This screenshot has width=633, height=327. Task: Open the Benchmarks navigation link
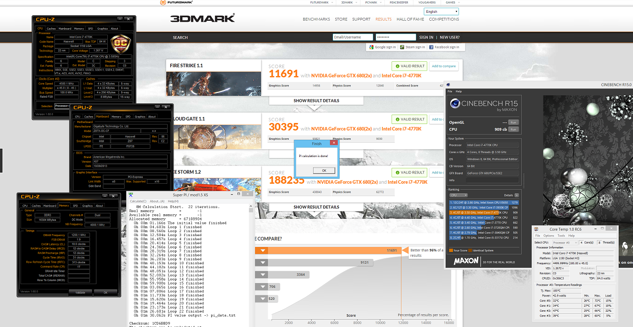click(316, 19)
